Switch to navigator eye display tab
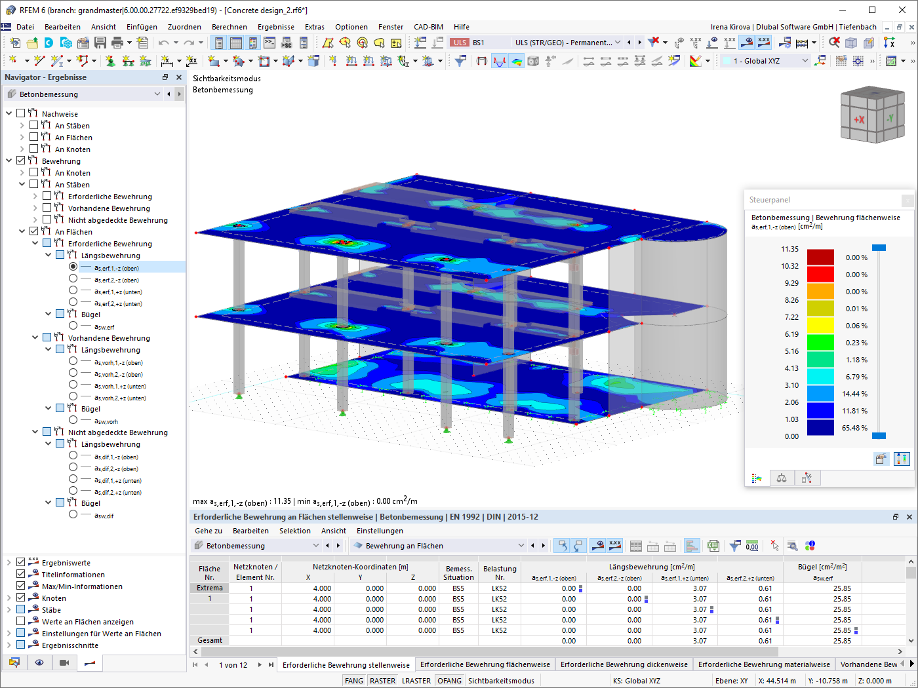The image size is (918, 688). click(x=39, y=662)
